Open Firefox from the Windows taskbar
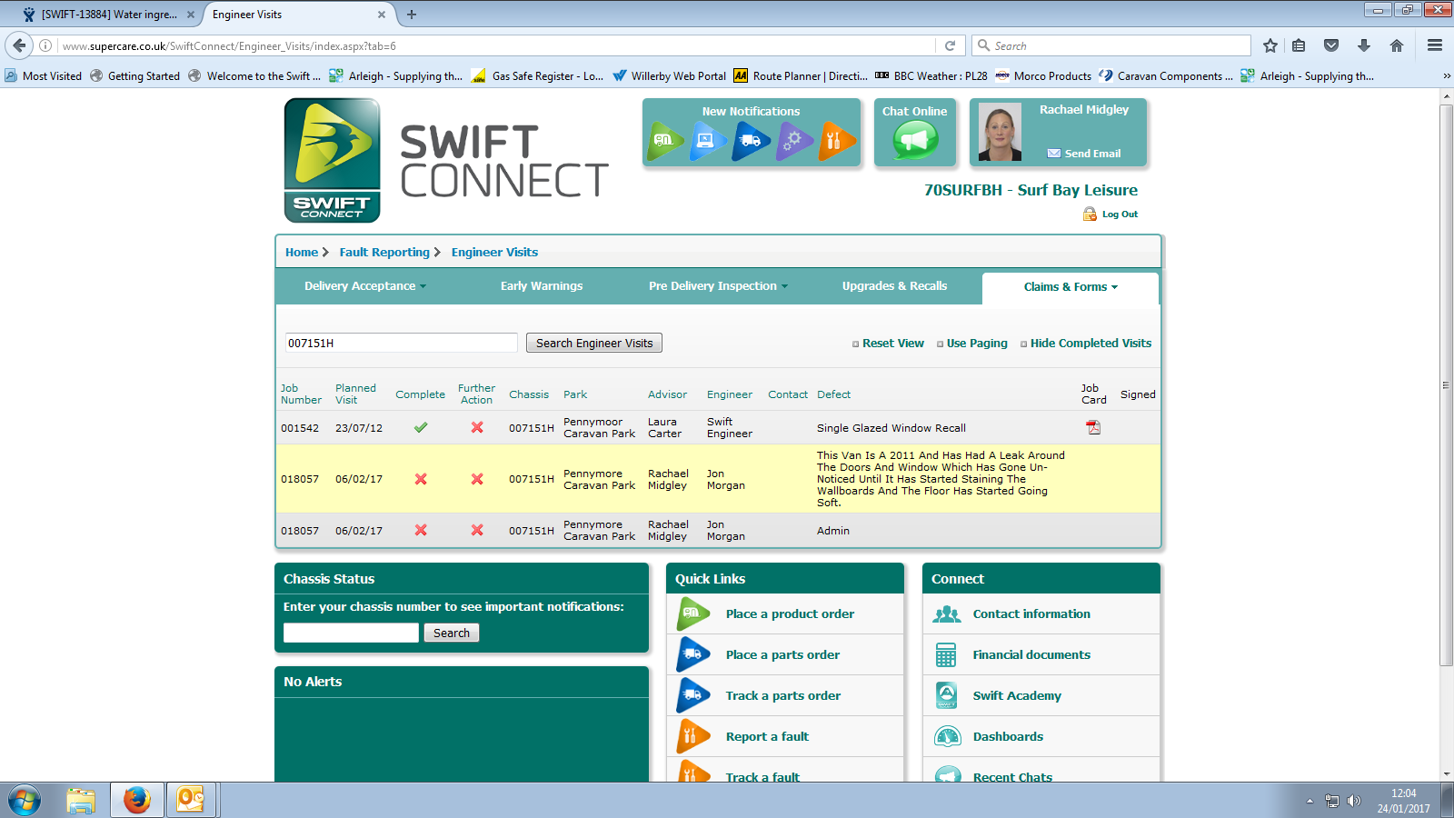Image resolution: width=1454 pixels, height=818 pixels. click(137, 800)
